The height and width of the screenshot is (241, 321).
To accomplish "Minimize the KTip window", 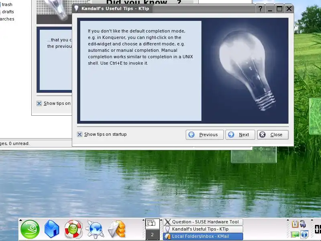I will (x=270, y=8).
